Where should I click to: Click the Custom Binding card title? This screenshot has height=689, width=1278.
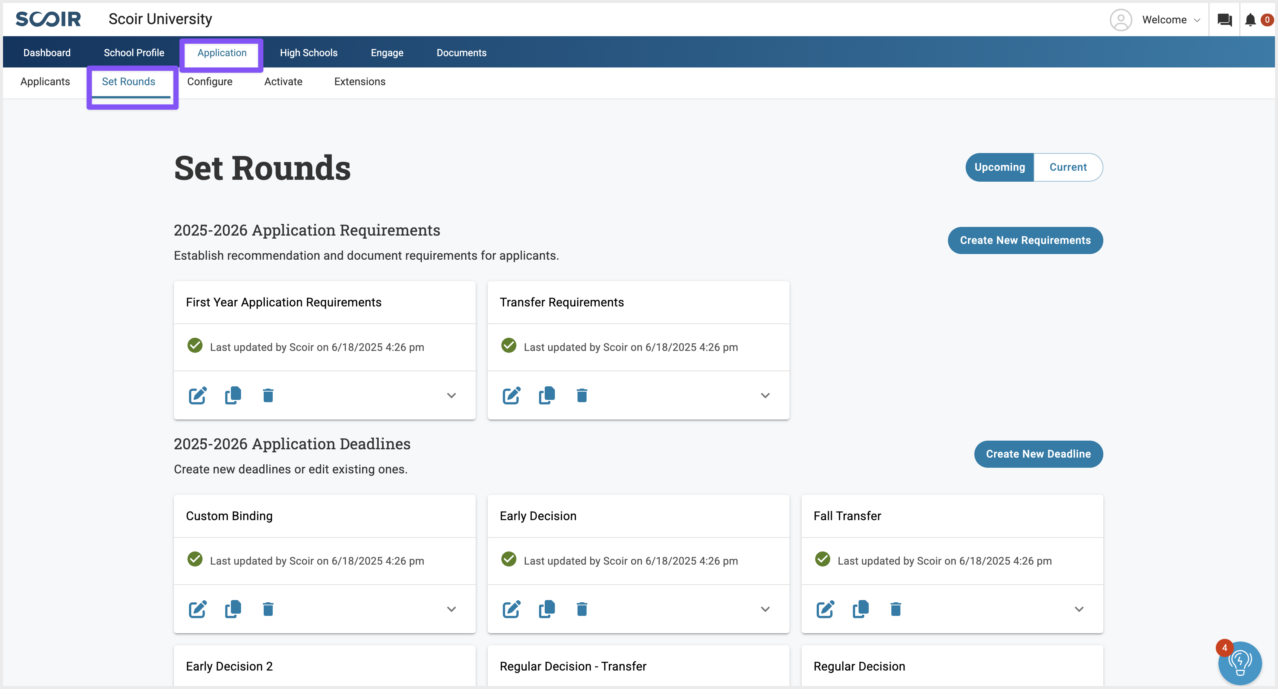229,516
